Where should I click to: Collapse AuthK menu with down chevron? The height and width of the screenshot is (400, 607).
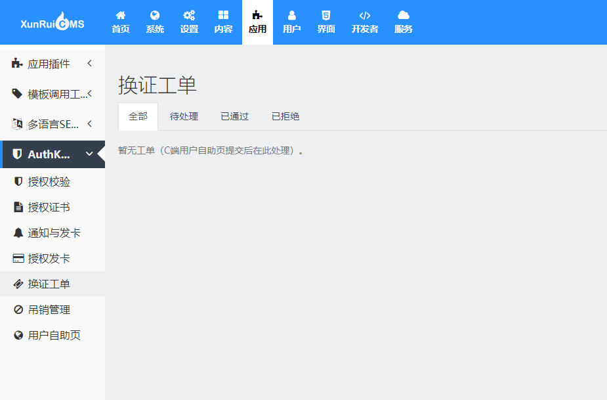coord(89,154)
